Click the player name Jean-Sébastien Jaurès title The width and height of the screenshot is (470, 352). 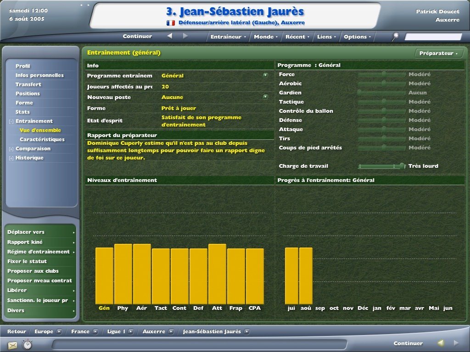coord(235,11)
